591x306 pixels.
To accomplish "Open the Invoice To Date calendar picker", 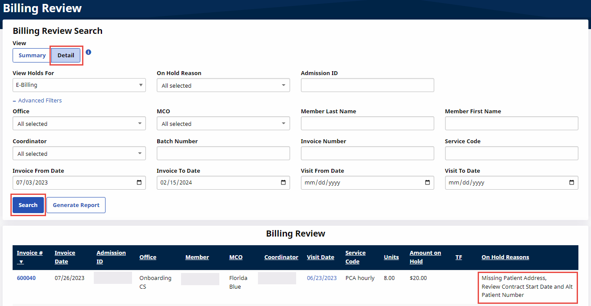I will click(x=283, y=183).
